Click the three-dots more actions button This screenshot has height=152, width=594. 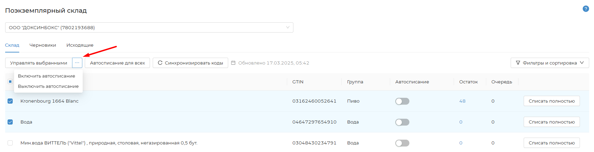tap(77, 63)
